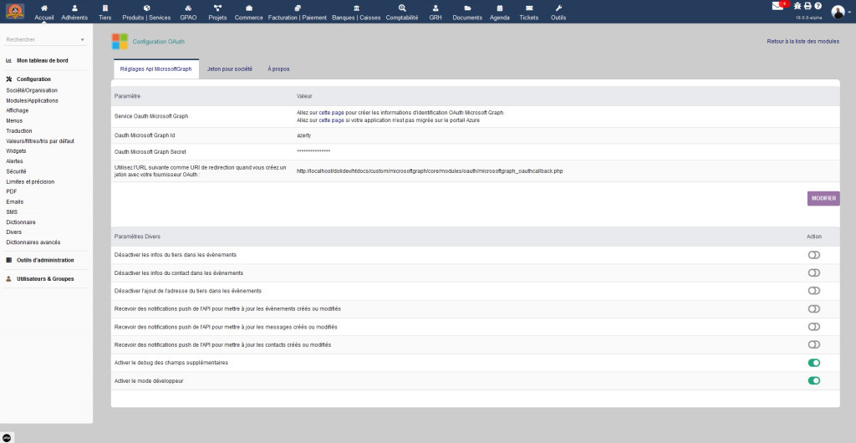Toggle Désactiver les infos du contact switch

(814, 272)
